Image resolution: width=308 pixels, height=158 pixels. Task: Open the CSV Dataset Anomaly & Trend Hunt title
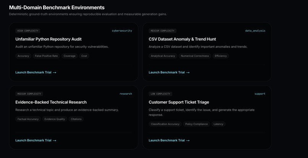click(182, 39)
